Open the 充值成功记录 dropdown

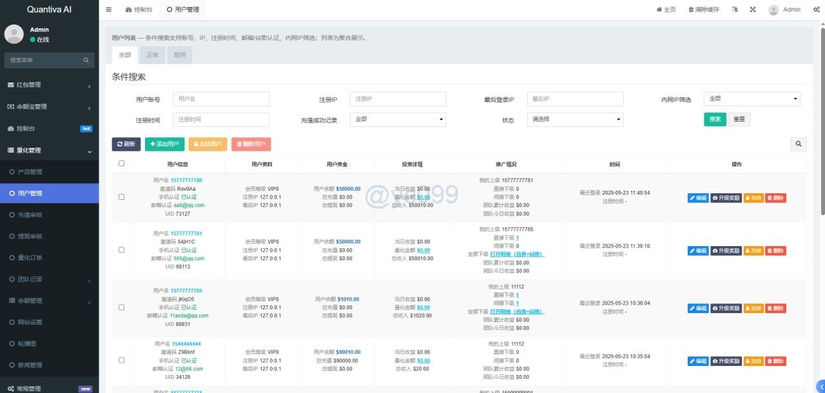(x=398, y=119)
